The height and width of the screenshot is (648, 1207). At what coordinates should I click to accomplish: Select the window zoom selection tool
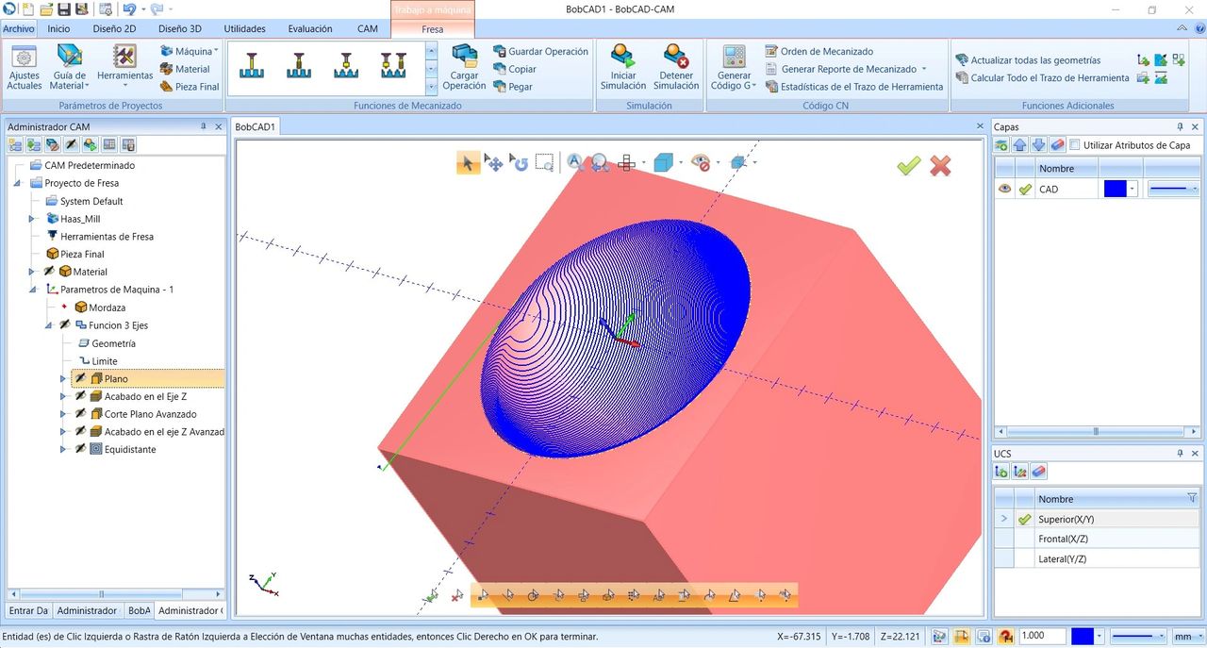pyautogui.click(x=544, y=163)
